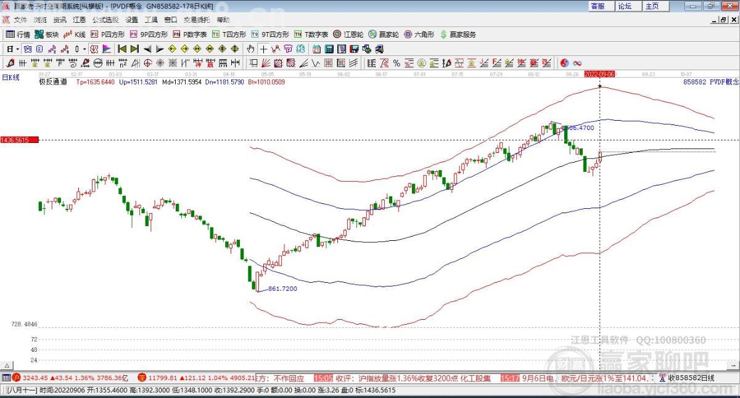
Task: Select the red pencil drawing tool
Action: point(9,63)
